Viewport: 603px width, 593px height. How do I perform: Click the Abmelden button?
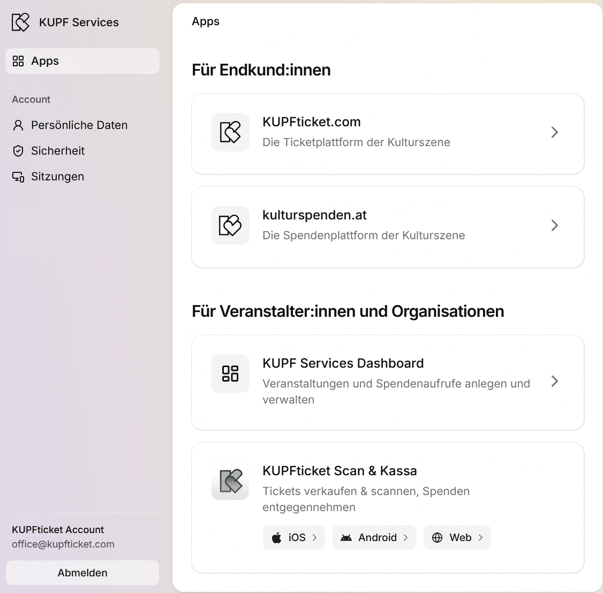click(x=82, y=573)
